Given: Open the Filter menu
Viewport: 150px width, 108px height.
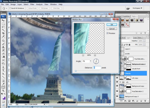Looking at the screenshot, I should click(x=32, y=4).
